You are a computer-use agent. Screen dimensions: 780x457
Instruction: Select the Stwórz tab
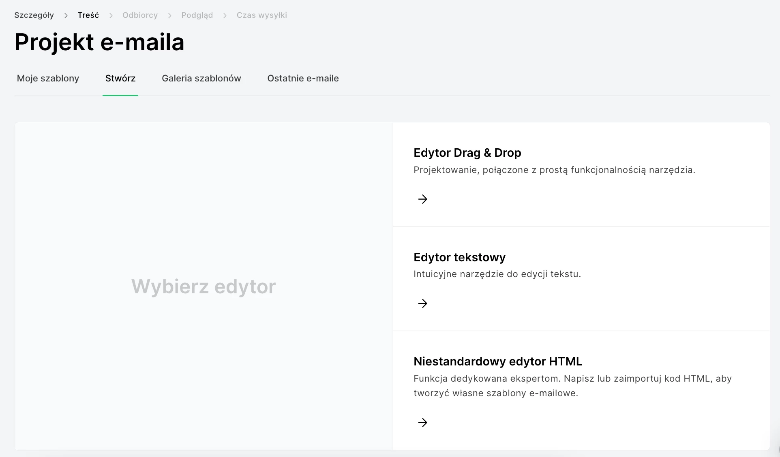tap(120, 78)
